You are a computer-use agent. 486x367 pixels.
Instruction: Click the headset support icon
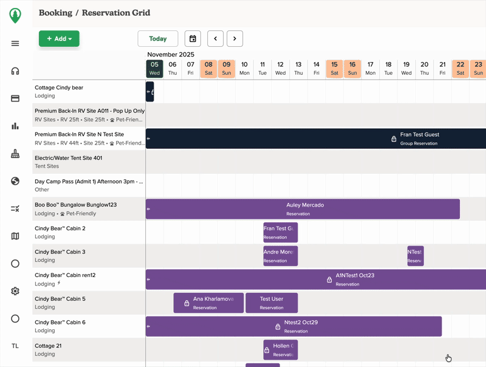(15, 71)
